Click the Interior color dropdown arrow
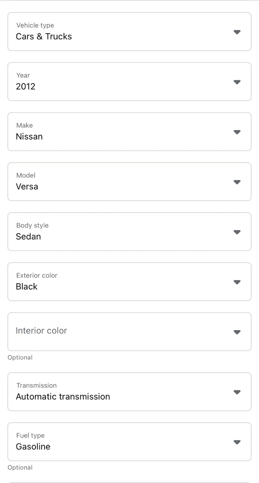Image resolution: width=259 pixels, height=483 pixels. 237,332
